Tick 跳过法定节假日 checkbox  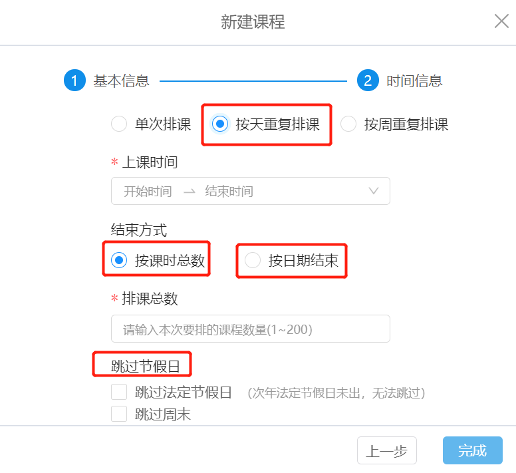click(119, 392)
